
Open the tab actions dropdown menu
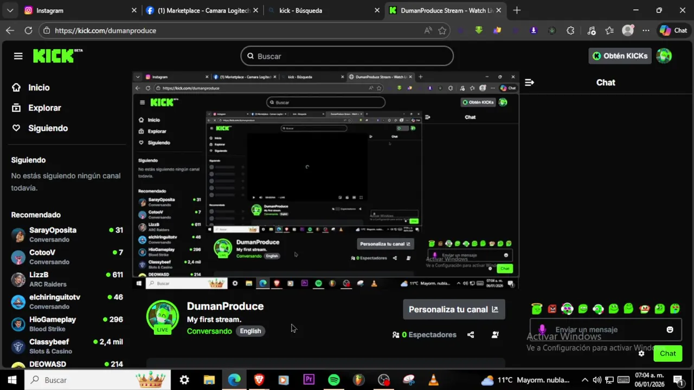[11, 10]
